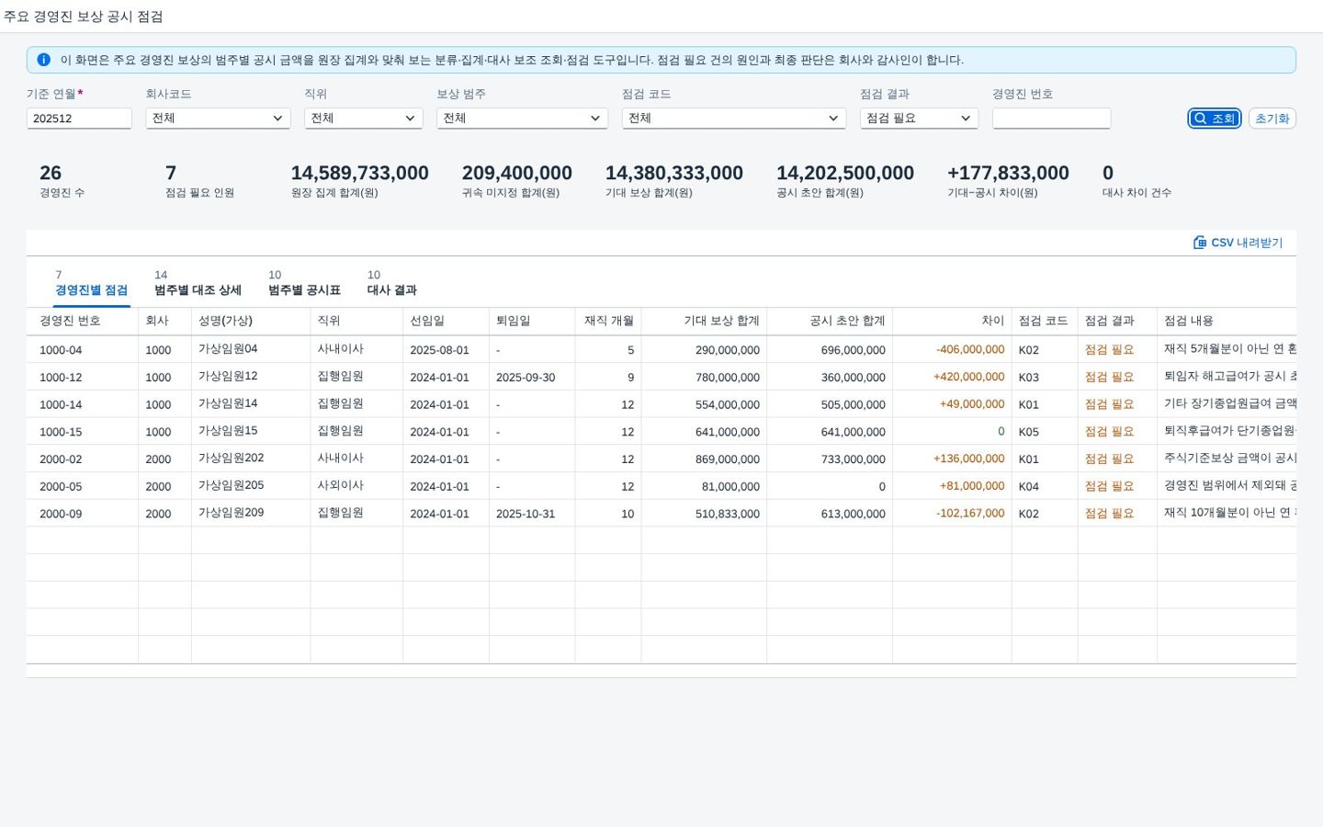Click the 기준 연월 input field

[79, 119]
